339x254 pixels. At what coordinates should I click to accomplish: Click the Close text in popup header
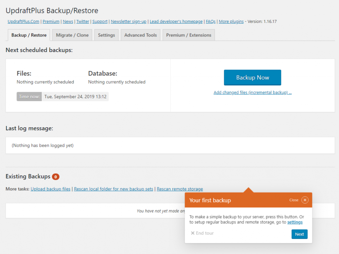294,200
